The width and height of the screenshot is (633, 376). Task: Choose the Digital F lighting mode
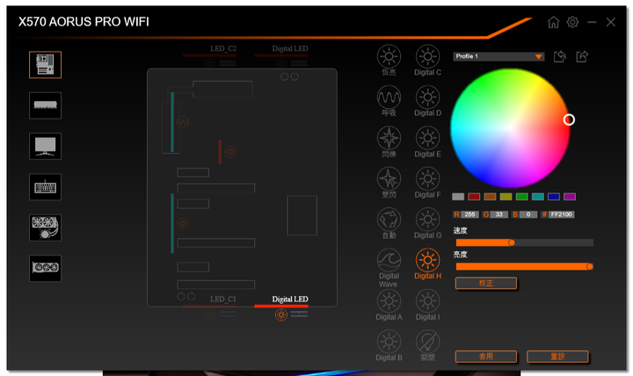[427, 183]
